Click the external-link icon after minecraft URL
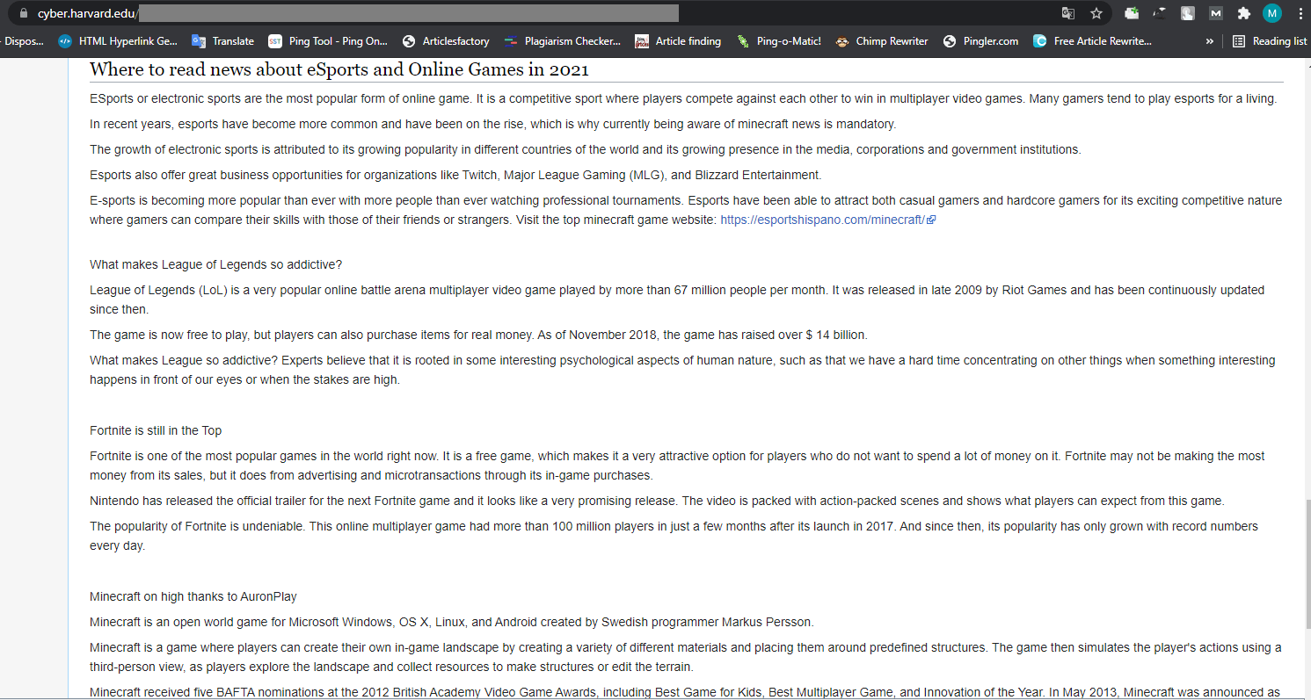The height and width of the screenshot is (700, 1311). 931,220
